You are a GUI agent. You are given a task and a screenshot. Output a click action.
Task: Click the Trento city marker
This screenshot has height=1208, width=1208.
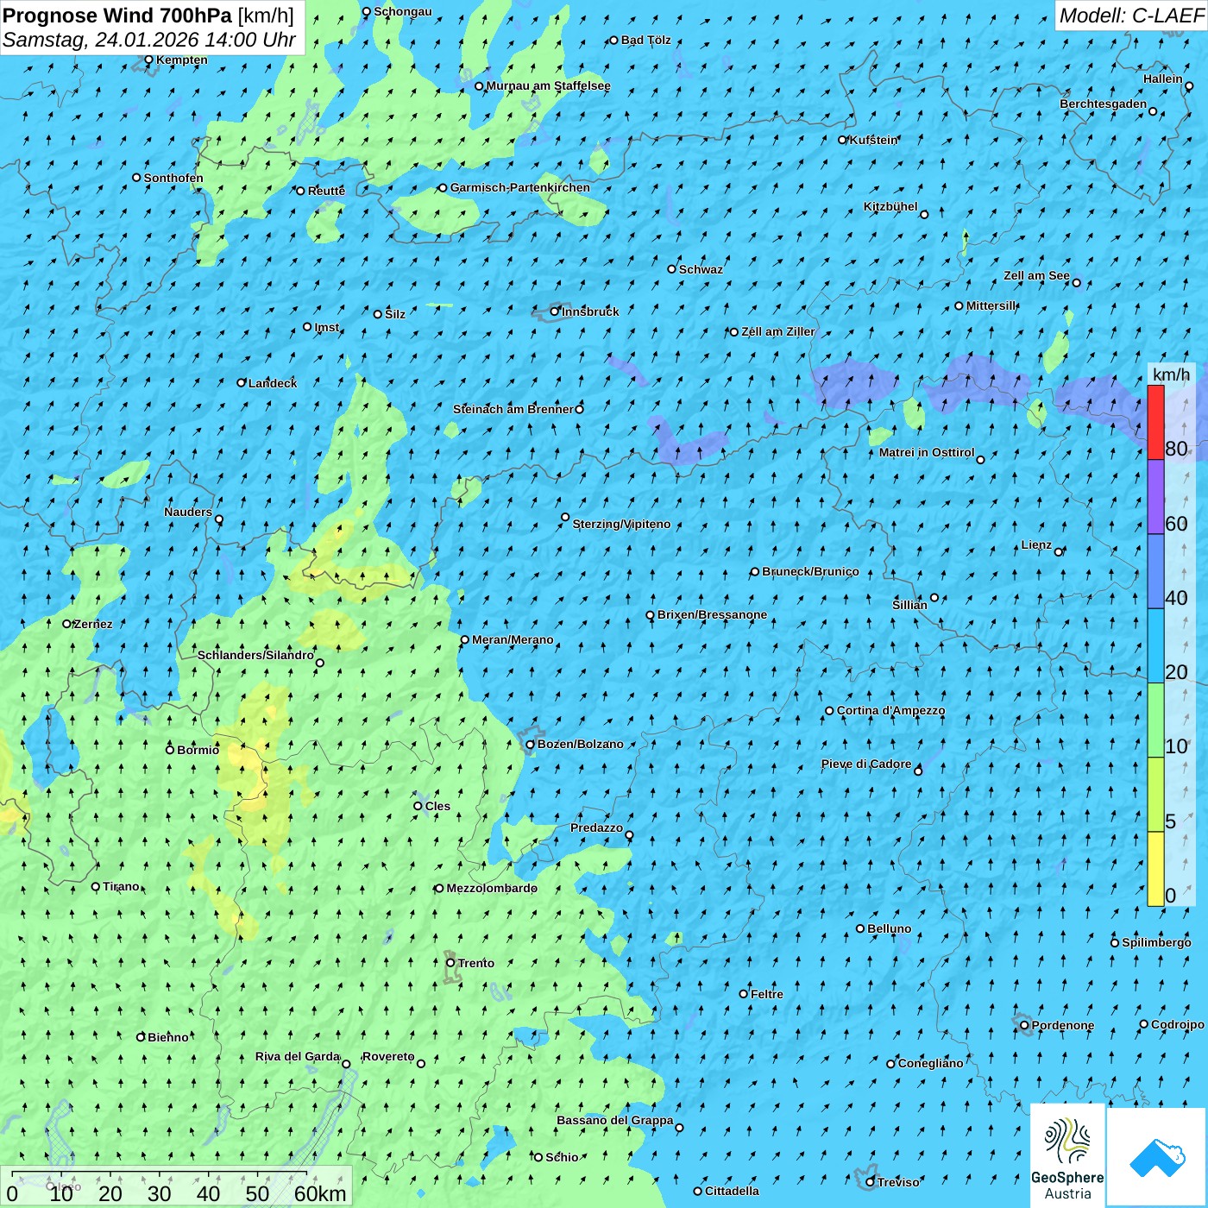pyautogui.click(x=450, y=963)
